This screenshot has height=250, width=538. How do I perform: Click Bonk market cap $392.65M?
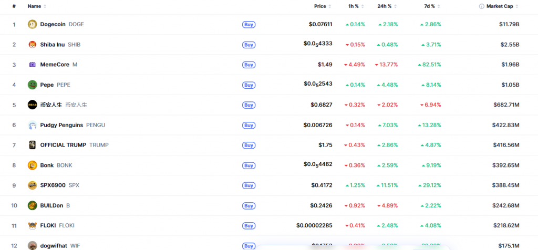click(506, 165)
